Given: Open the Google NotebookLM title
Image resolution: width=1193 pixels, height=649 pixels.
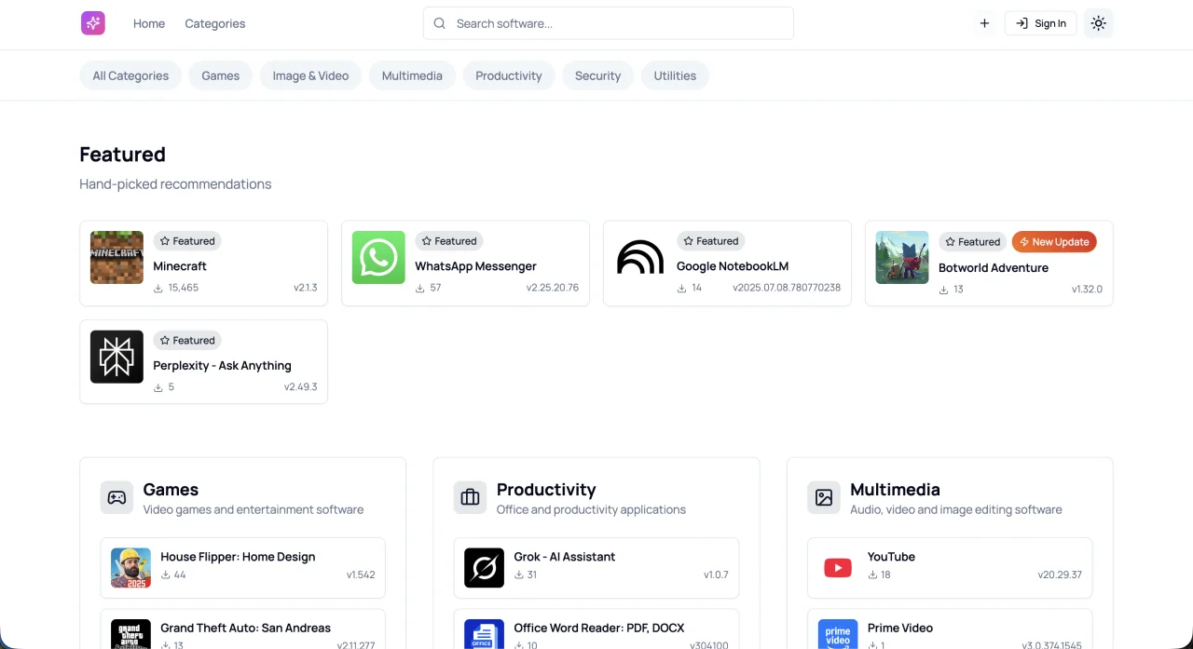Looking at the screenshot, I should pyautogui.click(x=733, y=266).
